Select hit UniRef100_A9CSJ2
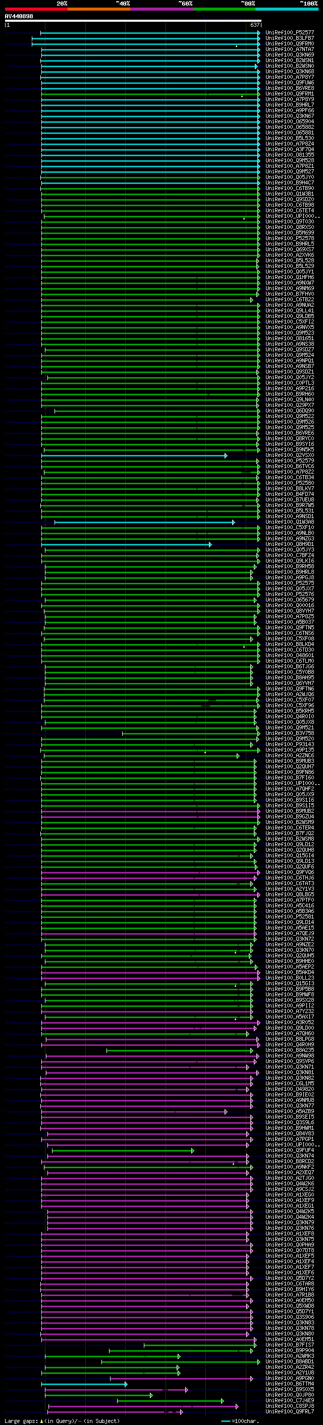The width and height of the screenshot is (323, 1425). click(x=290, y=1189)
